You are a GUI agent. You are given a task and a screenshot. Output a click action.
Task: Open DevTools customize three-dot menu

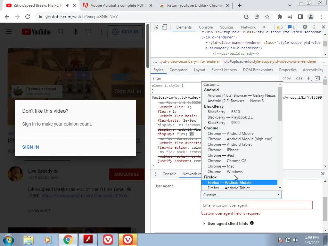point(314,27)
